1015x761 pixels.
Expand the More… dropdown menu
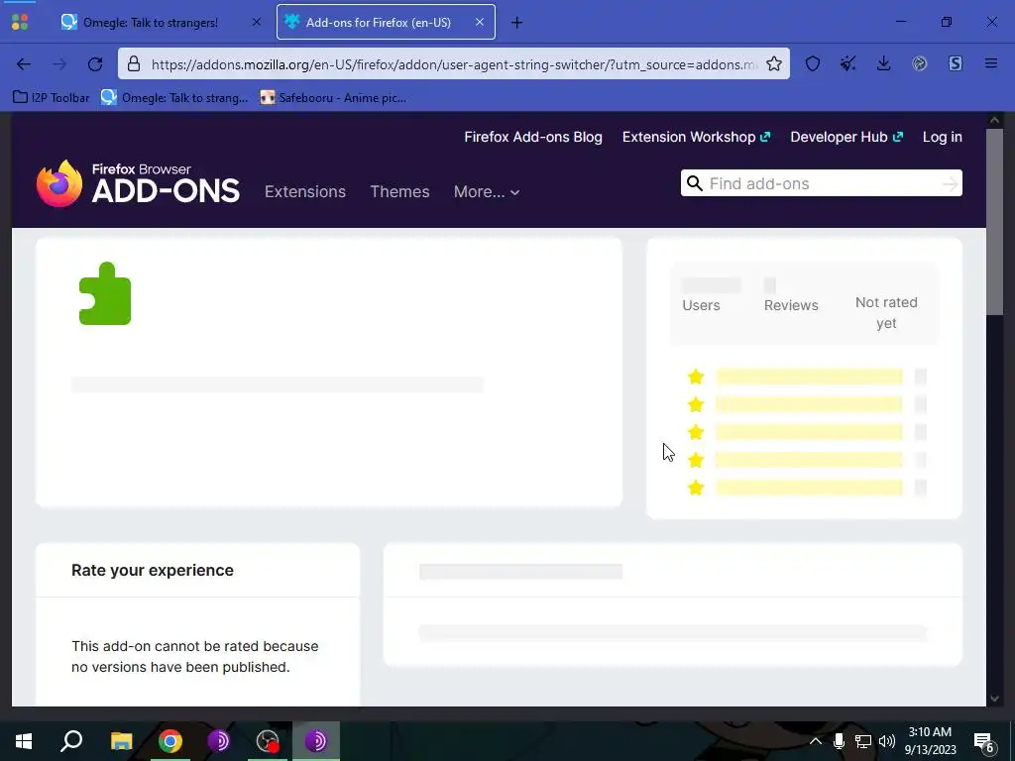click(x=487, y=191)
